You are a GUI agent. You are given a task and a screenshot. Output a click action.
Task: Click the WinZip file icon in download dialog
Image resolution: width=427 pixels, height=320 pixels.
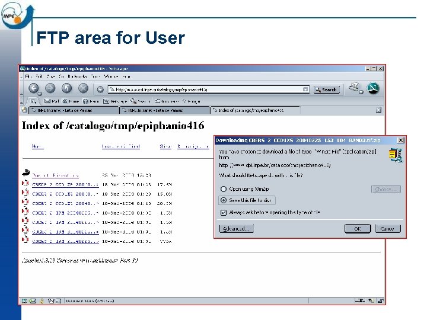395,155
